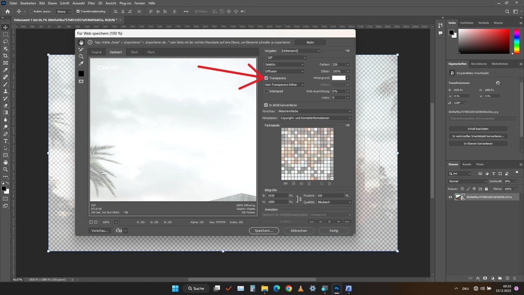This screenshot has width=524, height=295.
Task: Switch to the Original tab
Action: pyautogui.click(x=97, y=52)
